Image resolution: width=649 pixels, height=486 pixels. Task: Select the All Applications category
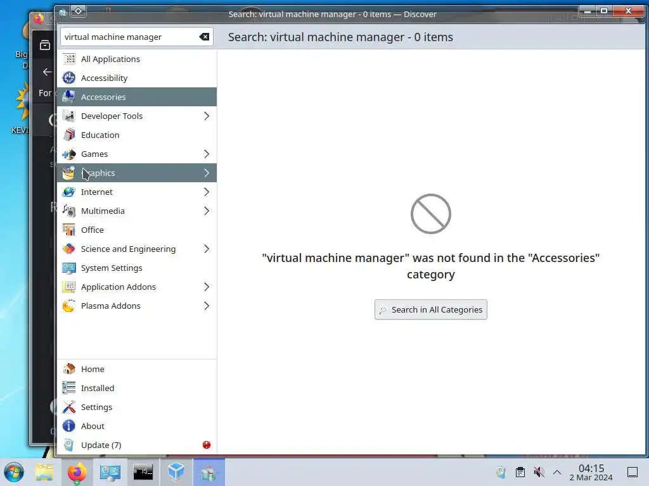pos(137,59)
